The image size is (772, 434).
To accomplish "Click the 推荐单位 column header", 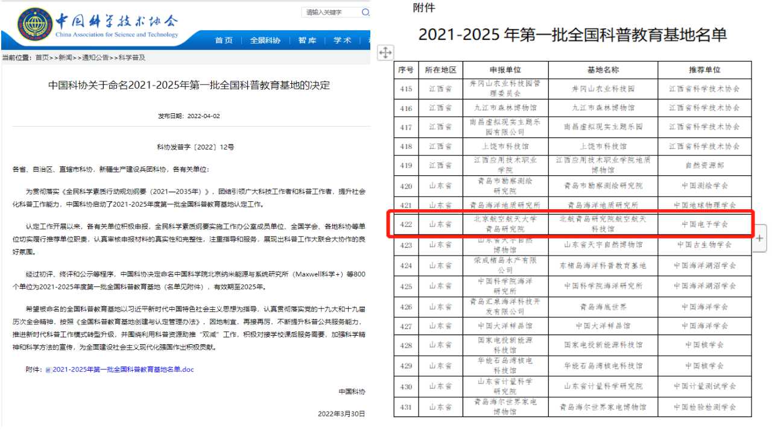I will (704, 70).
